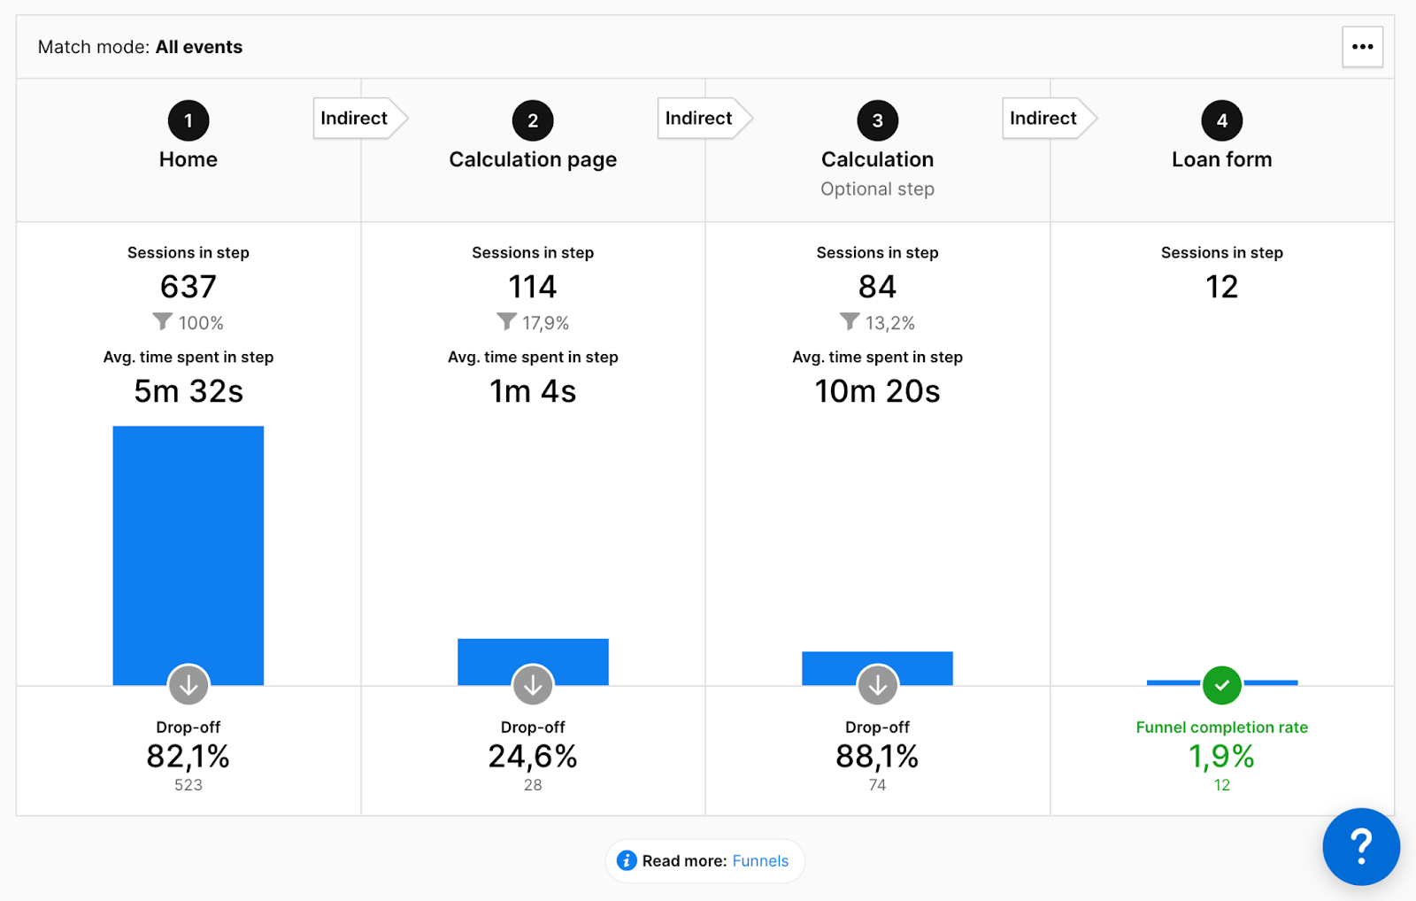Open the Funnels documentation link
Viewport: 1416px width, 901px height.
tap(759, 860)
